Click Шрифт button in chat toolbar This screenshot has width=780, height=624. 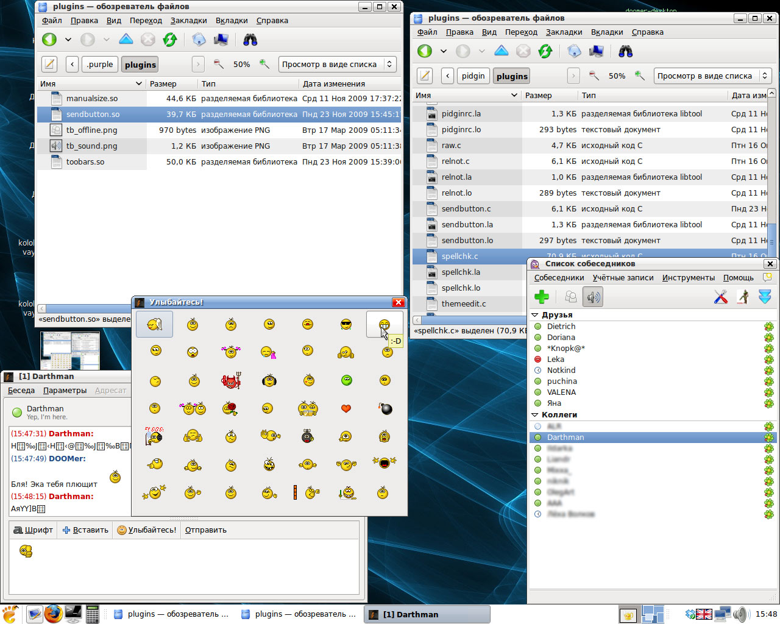click(x=34, y=530)
